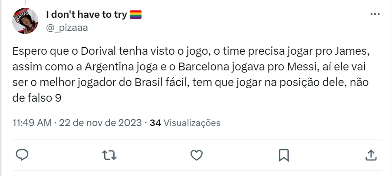
Task: Click the rainbow flag emoji beside the name
Action: tap(136, 15)
